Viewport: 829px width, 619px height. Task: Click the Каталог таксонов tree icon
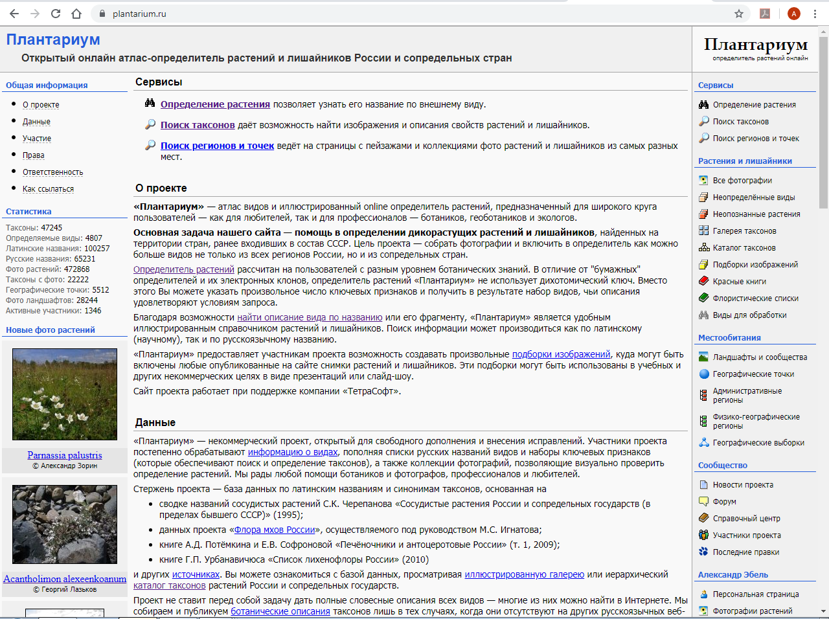(704, 247)
